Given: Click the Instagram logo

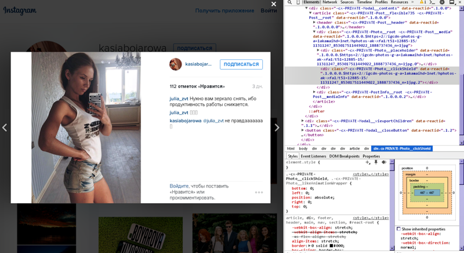Looking at the screenshot, I should point(20,10).
